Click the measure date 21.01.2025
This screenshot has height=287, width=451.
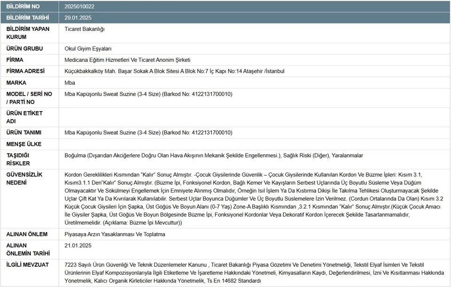(78, 245)
